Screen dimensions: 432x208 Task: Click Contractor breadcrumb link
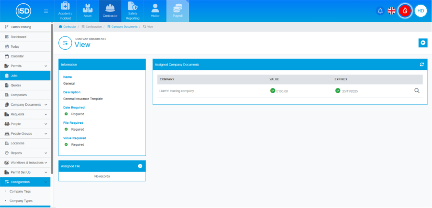(67, 27)
